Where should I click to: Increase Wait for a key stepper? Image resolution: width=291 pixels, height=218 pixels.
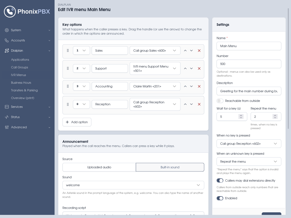click(x=241, y=115)
